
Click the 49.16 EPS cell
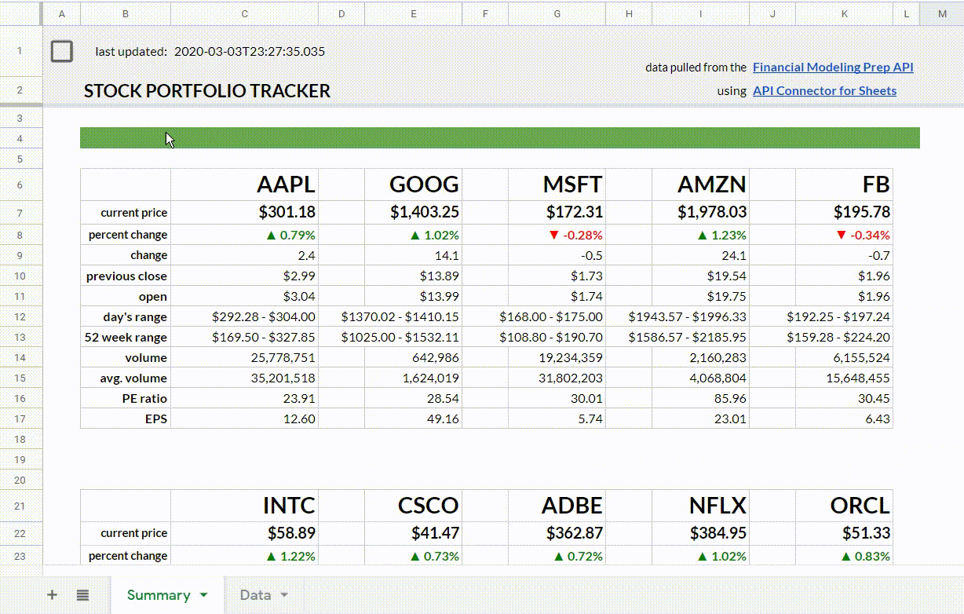coord(414,418)
